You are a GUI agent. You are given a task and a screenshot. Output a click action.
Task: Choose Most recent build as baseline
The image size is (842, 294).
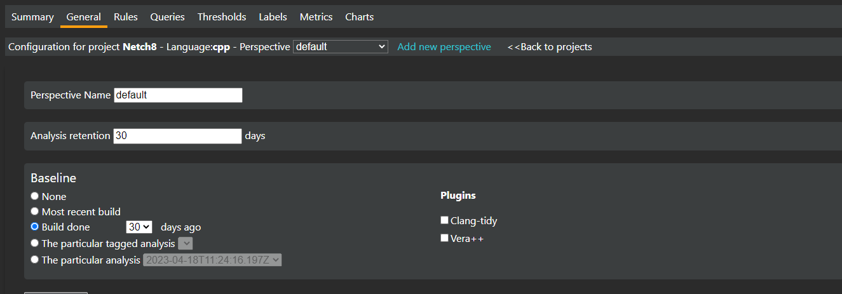point(35,211)
